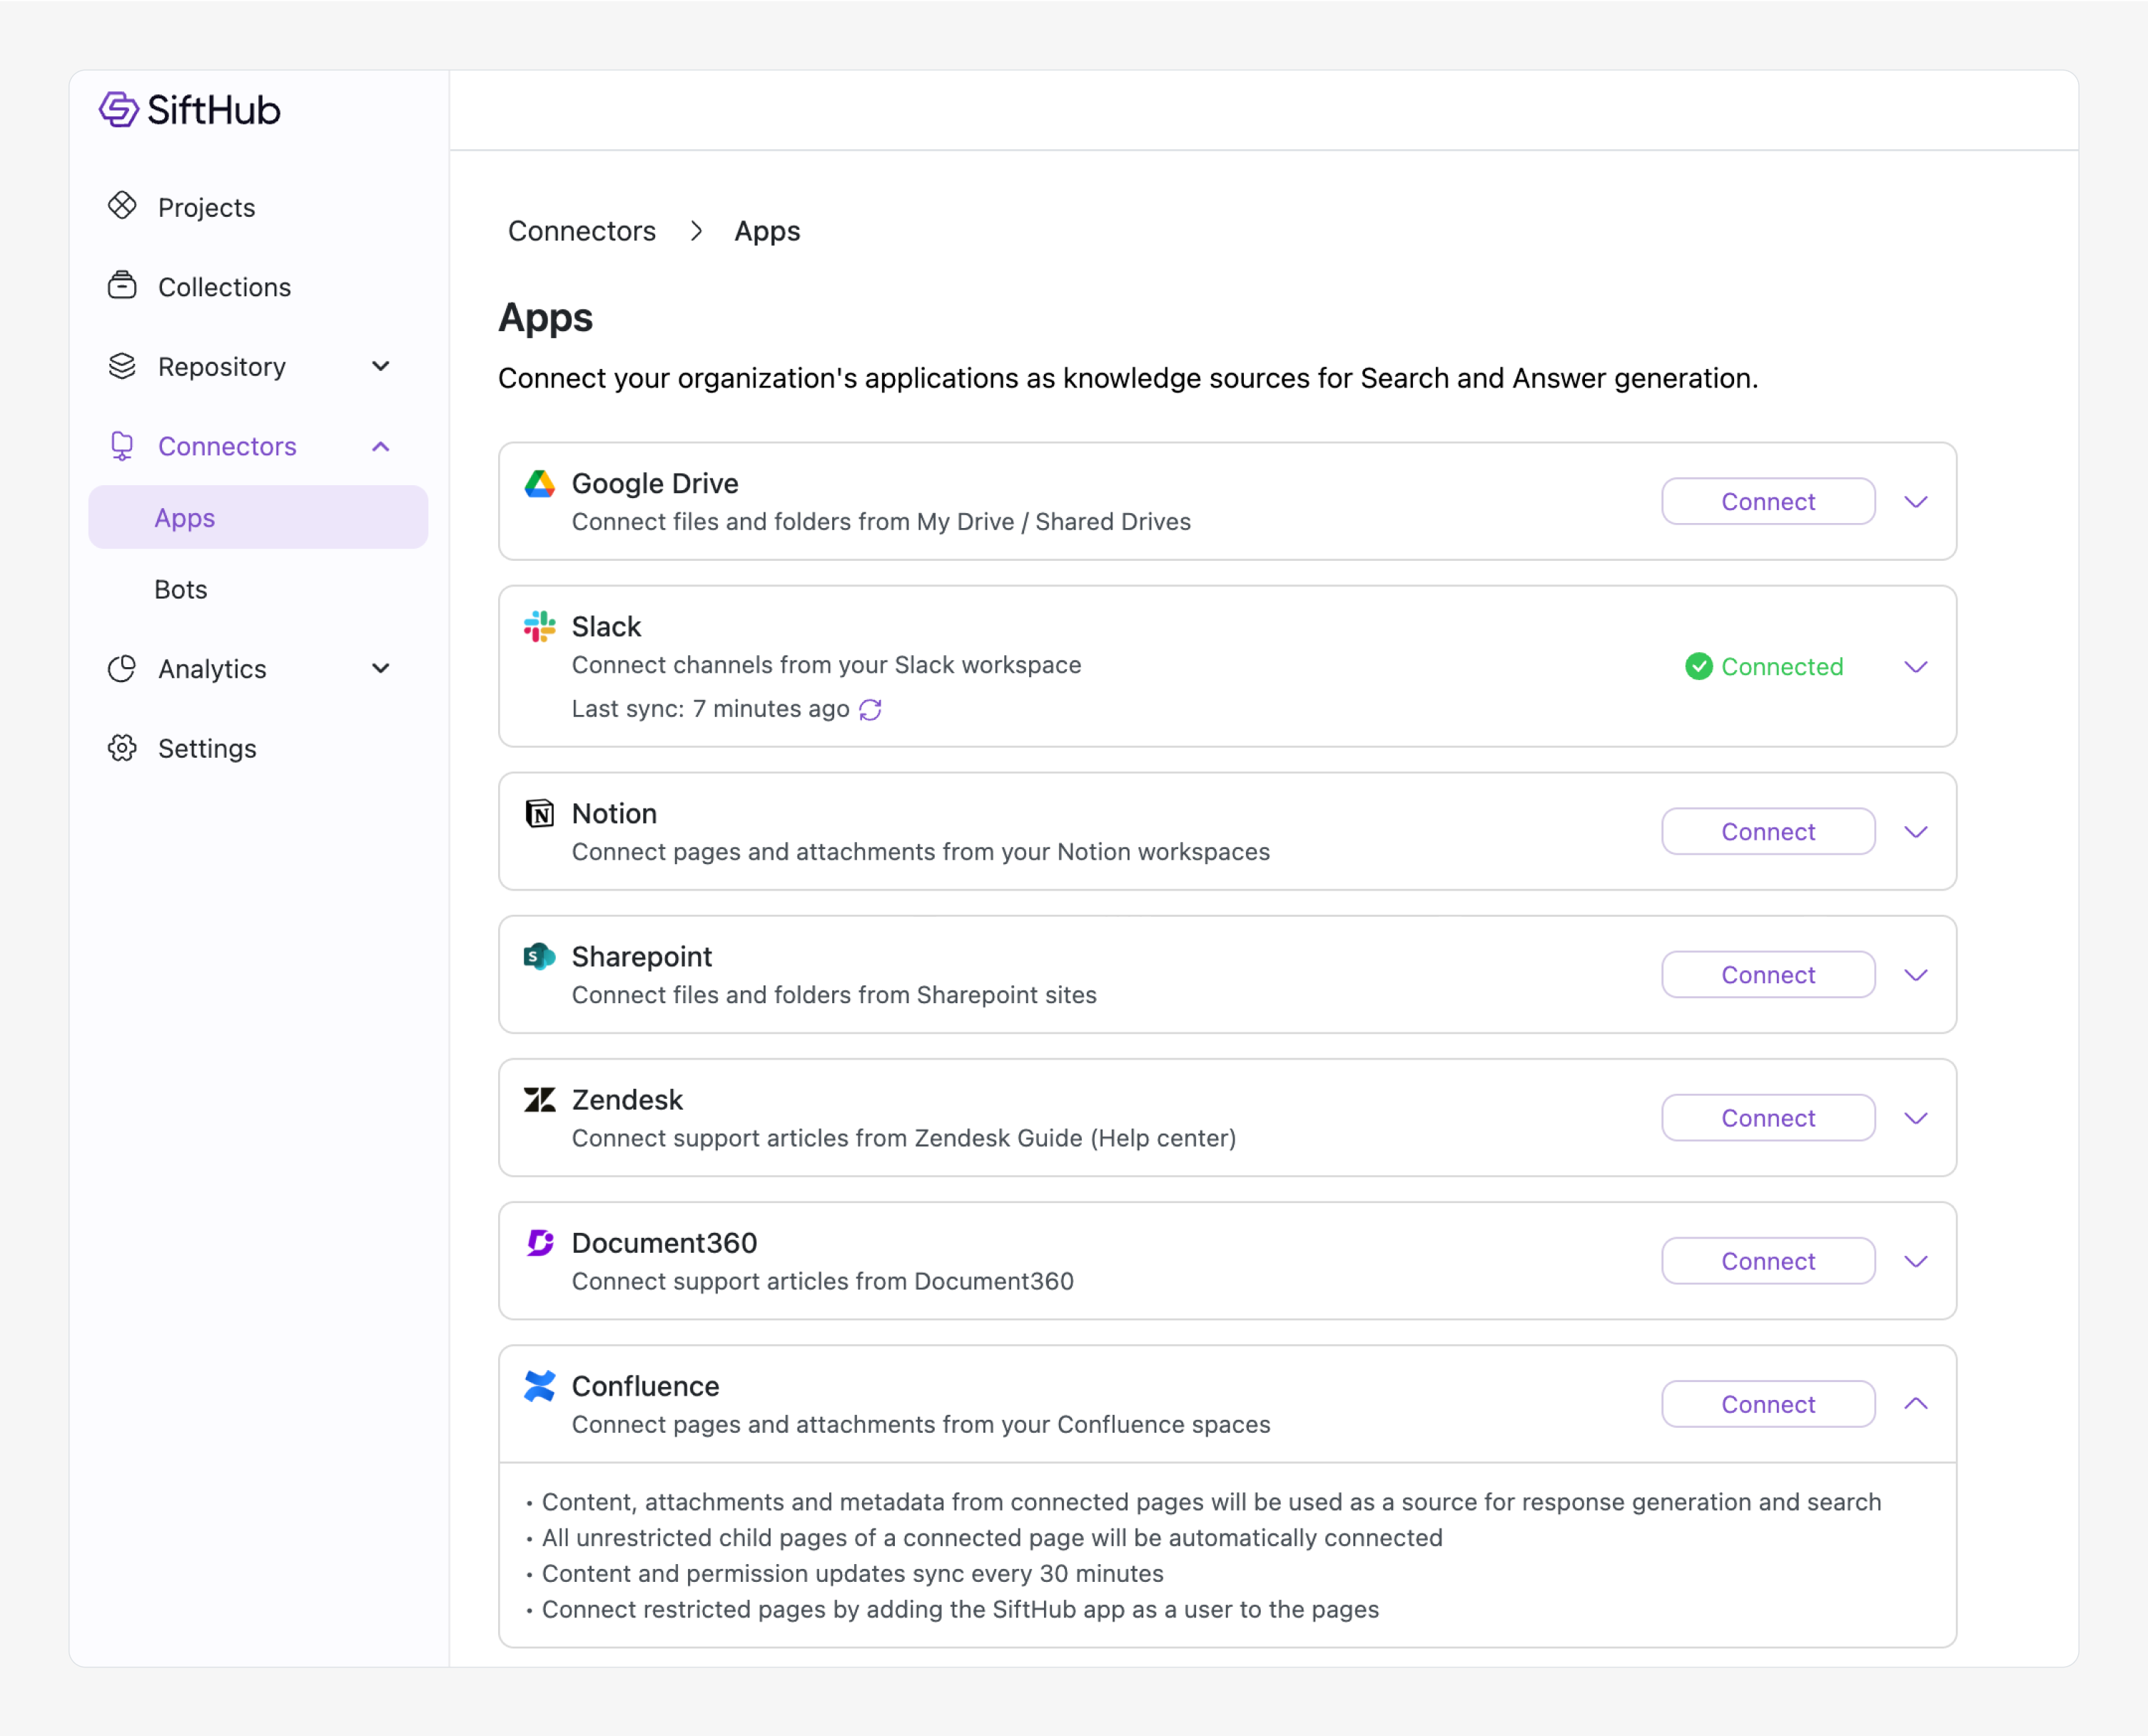Click the SiftHub logo
Viewport: 2148px width, 1736px height.
pos(190,110)
